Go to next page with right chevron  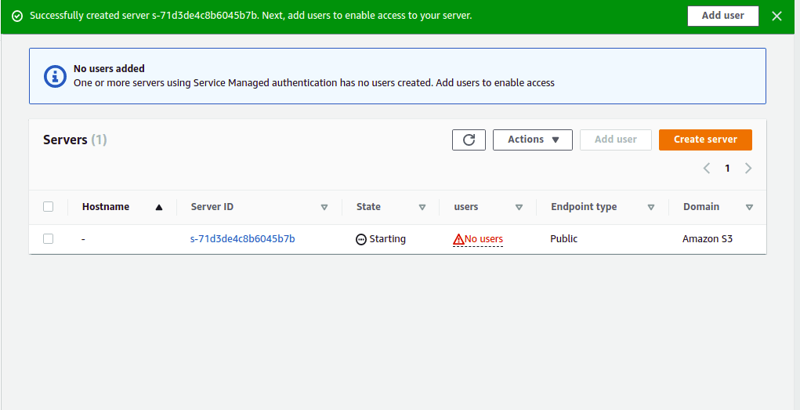pyautogui.click(x=748, y=168)
